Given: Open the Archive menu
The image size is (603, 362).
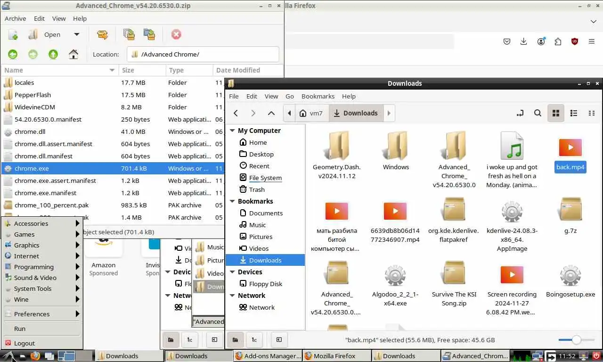Looking at the screenshot, I should [x=15, y=18].
